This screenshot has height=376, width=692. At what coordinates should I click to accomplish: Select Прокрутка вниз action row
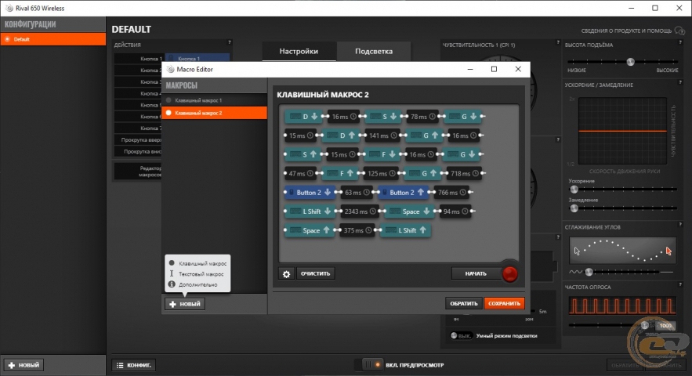[x=138, y=151]
